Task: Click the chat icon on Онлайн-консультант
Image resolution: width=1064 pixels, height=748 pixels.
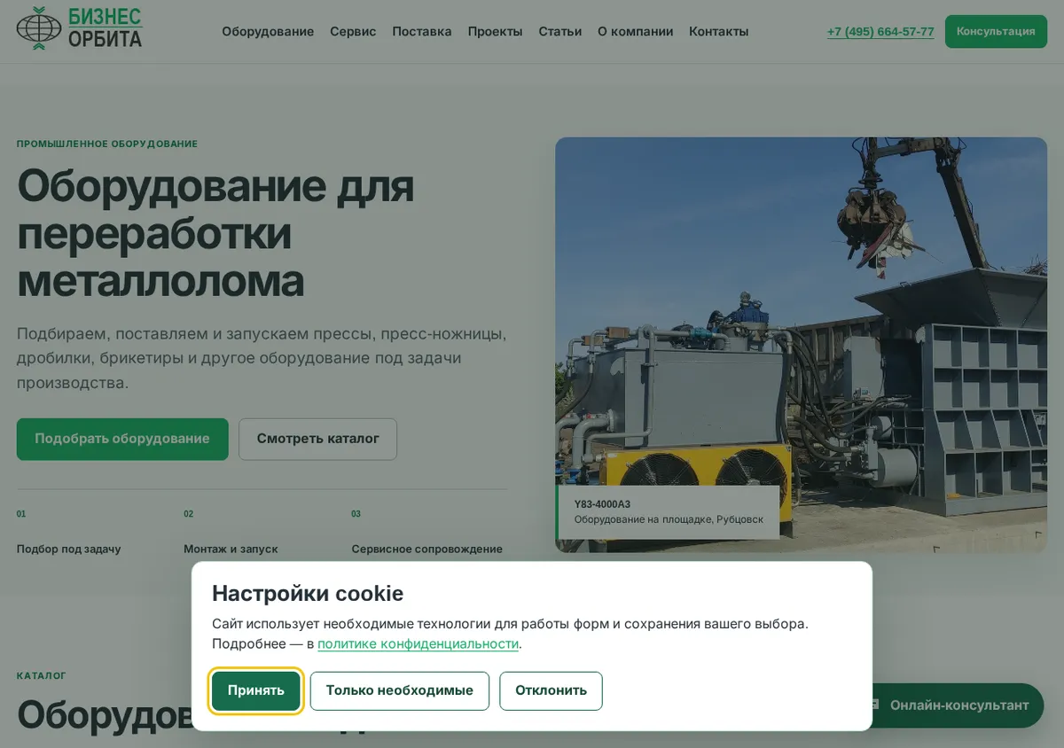Action: pyautogui.click(x=874, y=705)
